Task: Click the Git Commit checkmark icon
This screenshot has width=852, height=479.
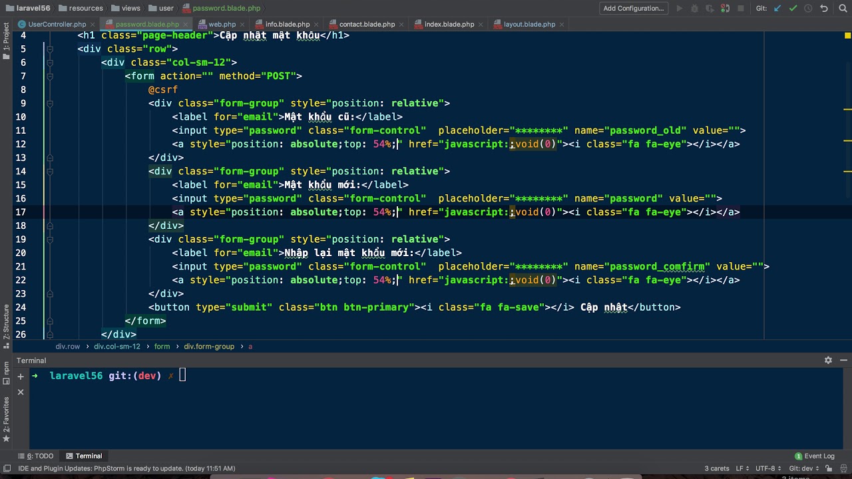Action: click(793, 9)
